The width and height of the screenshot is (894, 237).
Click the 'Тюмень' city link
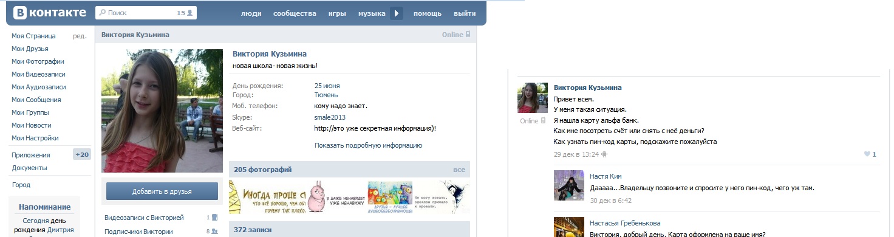pyautogui.click(x=326, y=95)
